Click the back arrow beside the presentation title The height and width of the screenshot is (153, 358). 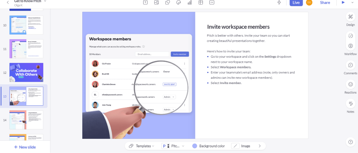coord(8,2)
